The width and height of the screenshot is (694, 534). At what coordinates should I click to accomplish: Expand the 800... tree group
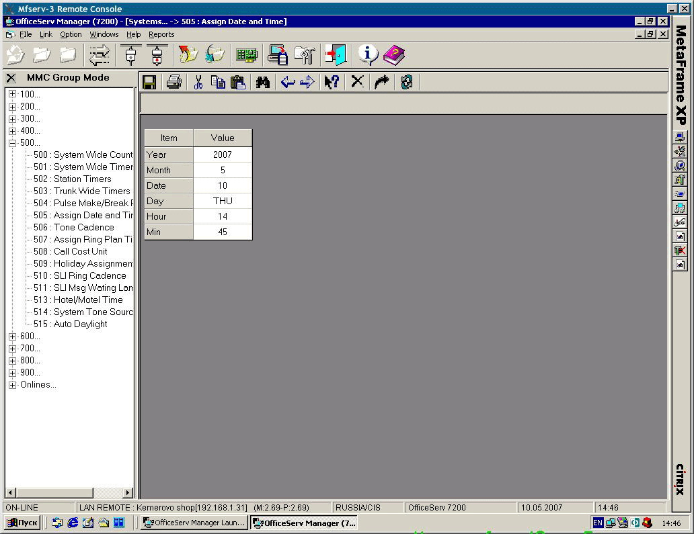coord(12,361)
